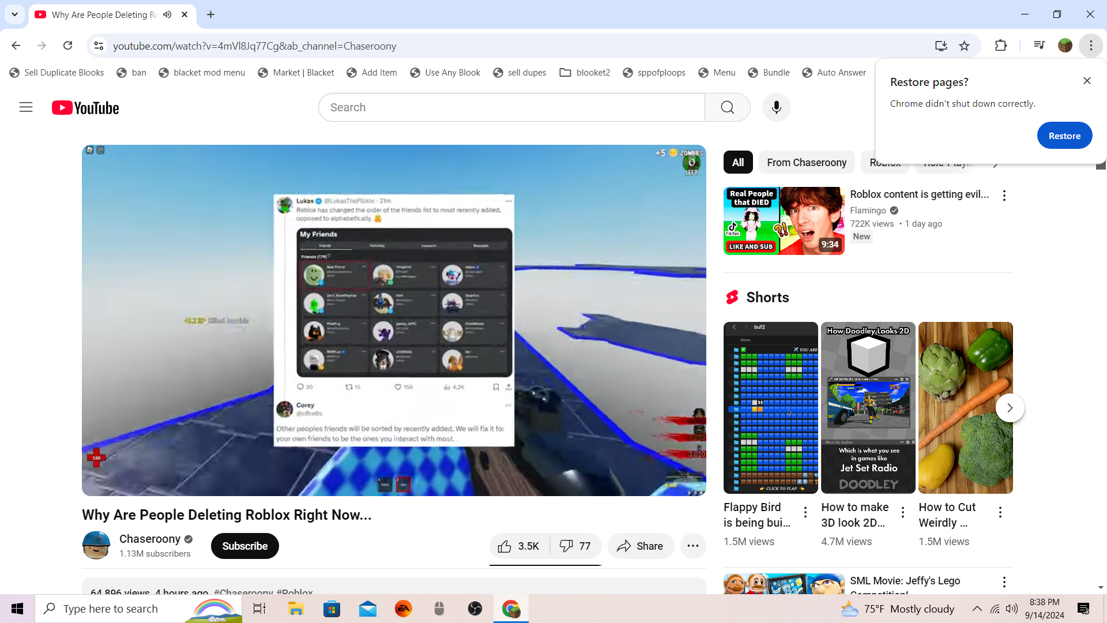Select the From Chaseroony filter chip
Image resolution: width=1107 pixels, height=623 pixels.
(x=806, y=163)
